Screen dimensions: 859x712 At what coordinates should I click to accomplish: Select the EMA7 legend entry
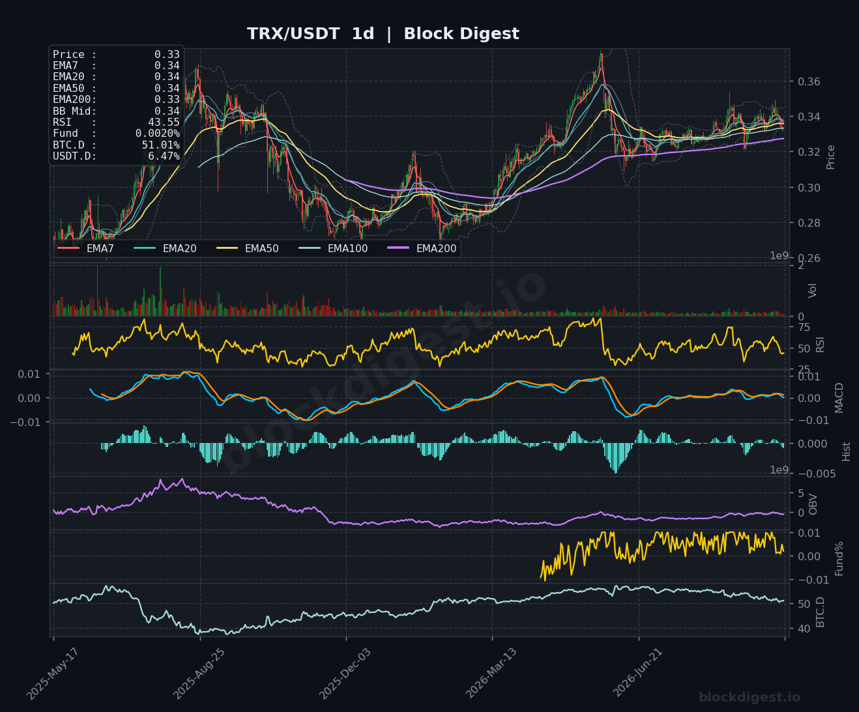[x=86, y=248]
